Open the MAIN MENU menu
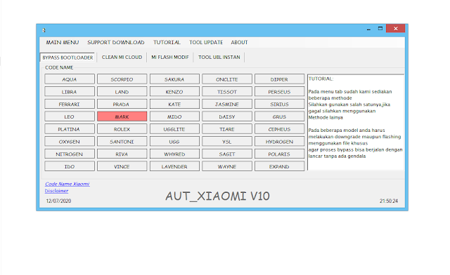The width and height of the screenshot is (450, 275). coord(63,42)
